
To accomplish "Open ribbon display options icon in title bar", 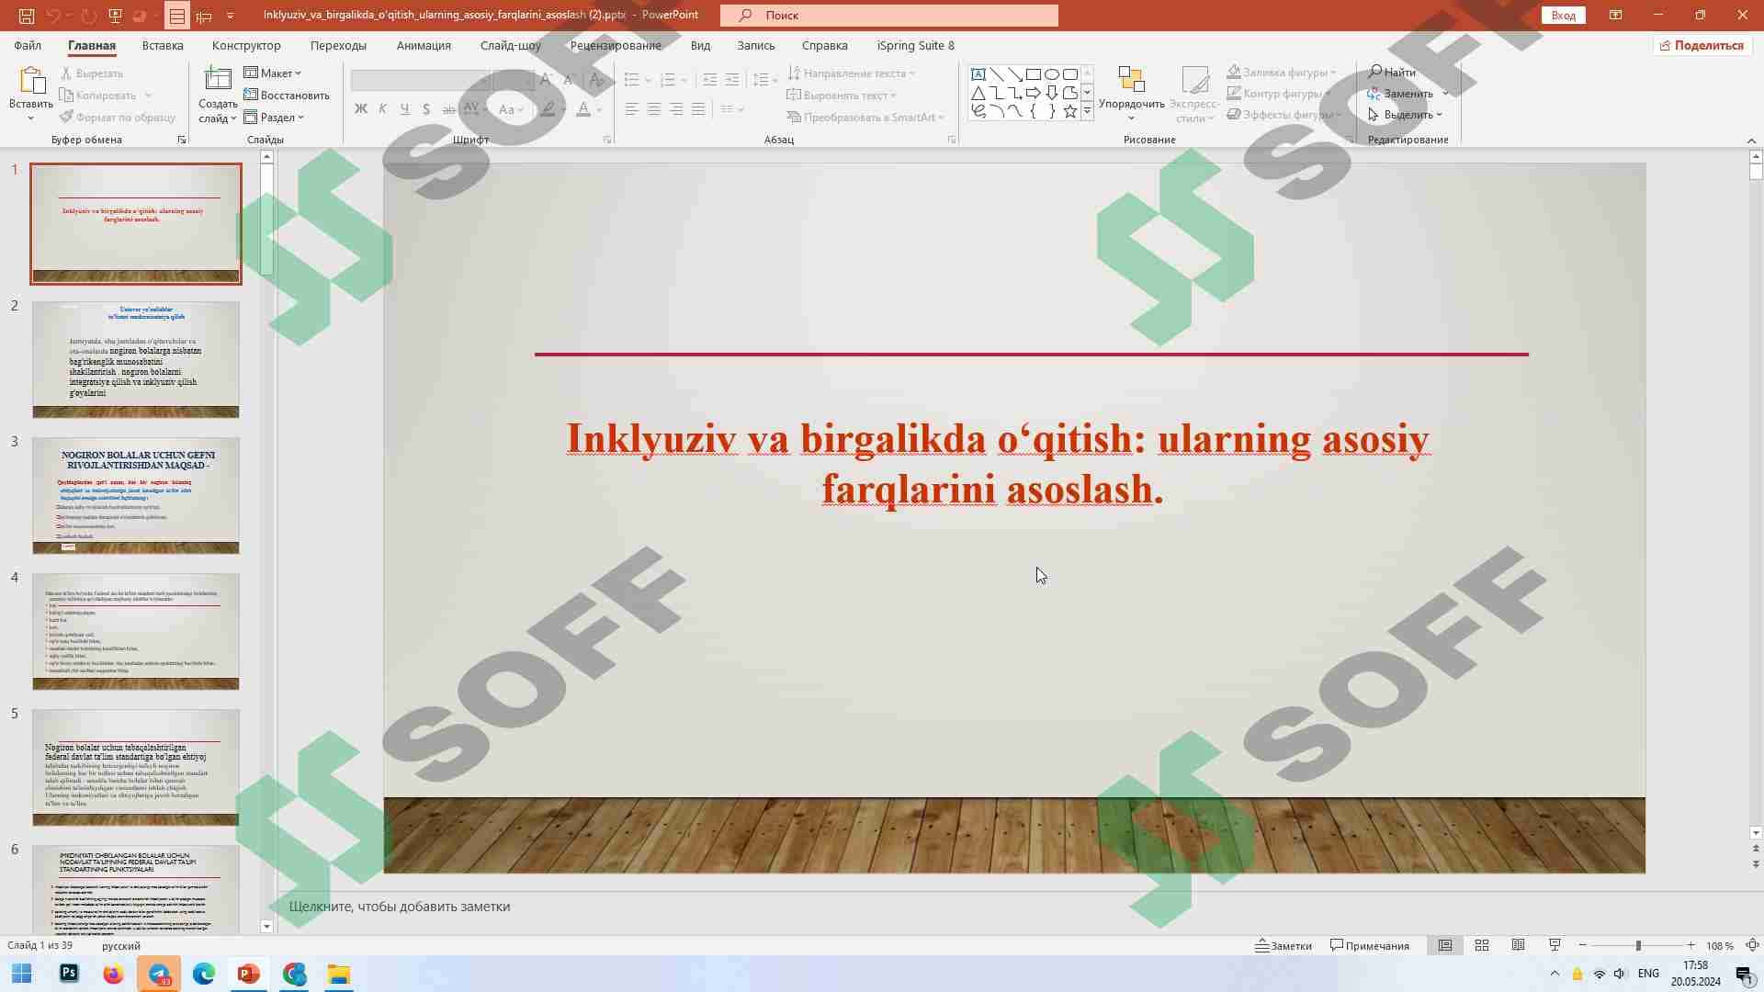I will [x=1615, y=15].
